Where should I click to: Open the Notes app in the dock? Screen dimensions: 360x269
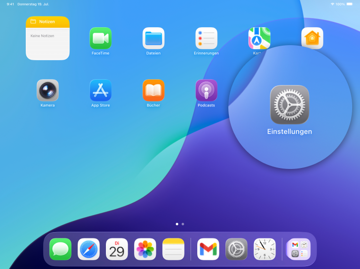pyautogui.click(x=173, y=249)
